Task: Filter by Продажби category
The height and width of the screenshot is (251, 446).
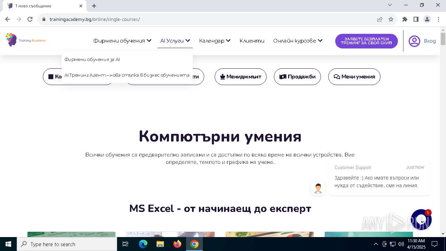Action: click(297, 77)
